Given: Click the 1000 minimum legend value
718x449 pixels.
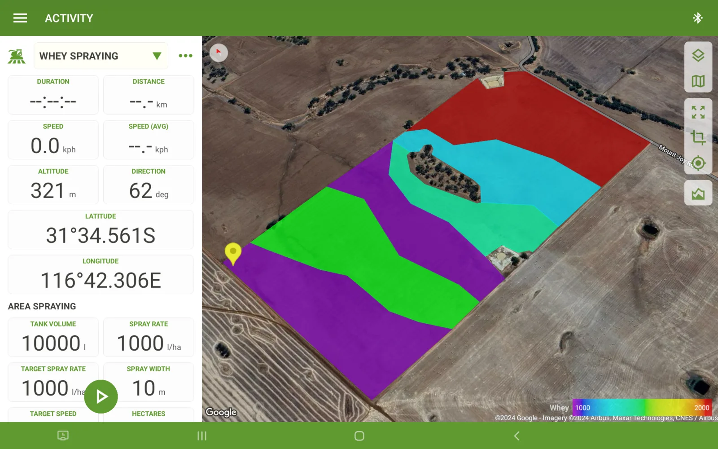Looking at the screenshot, I should (582, 408).
